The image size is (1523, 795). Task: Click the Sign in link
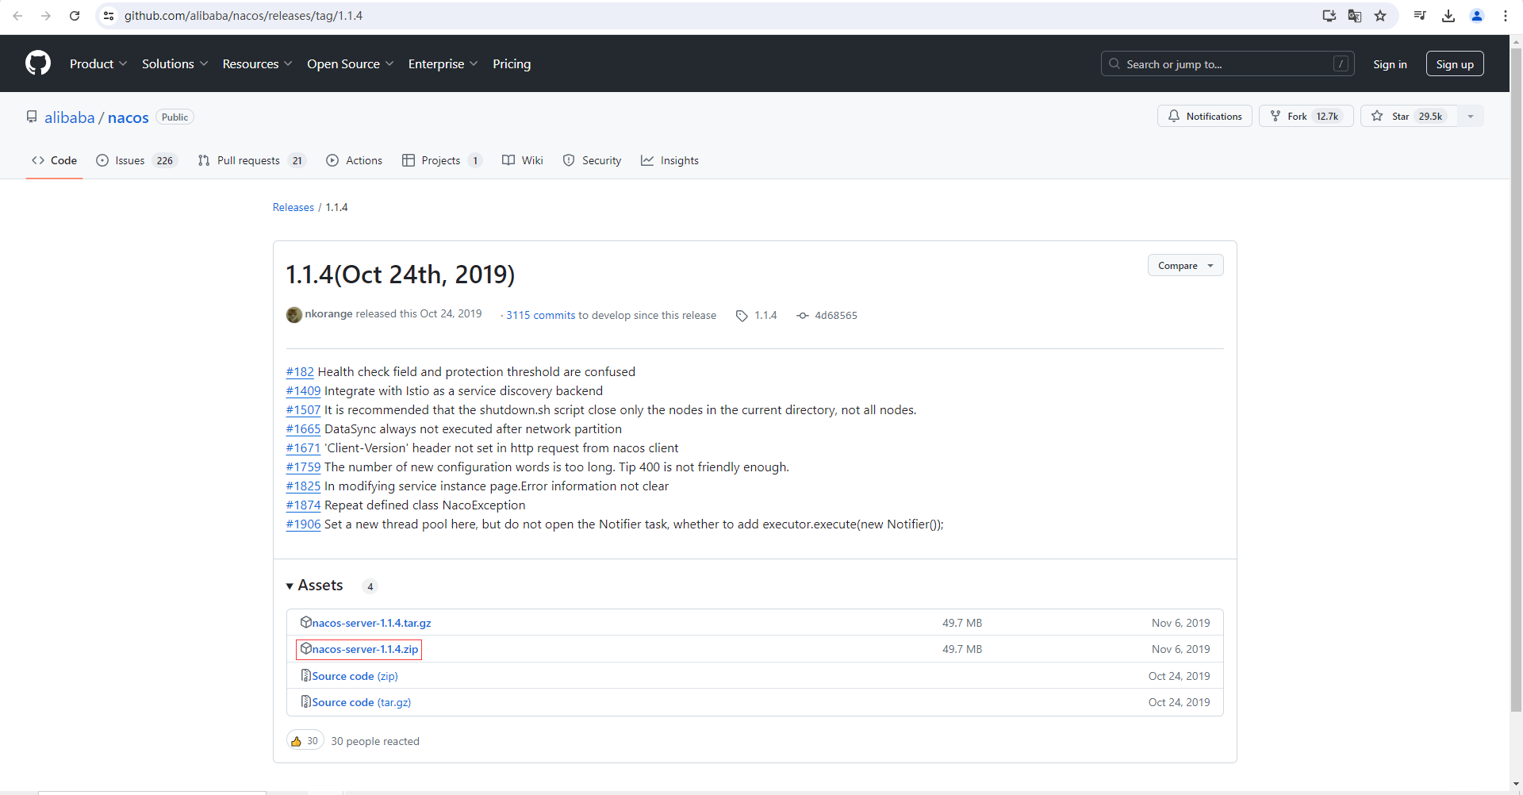(x=1390, y=64)
